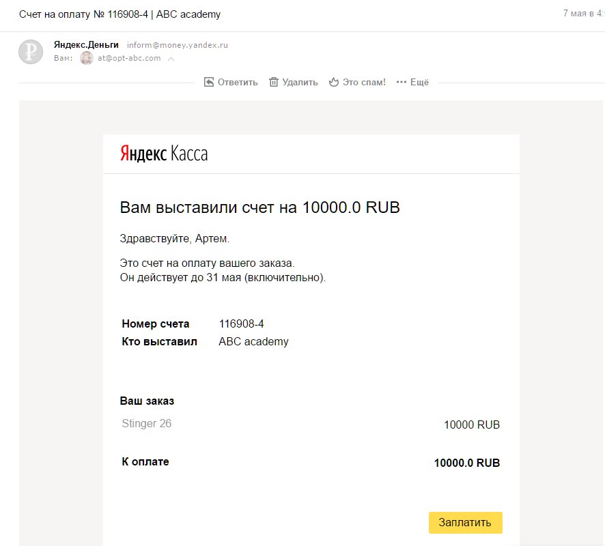The height and width of the screenshot is (546, 605).
Task: Click sender address inform@money.yandex.ru
Action: (x=177, y=45)
